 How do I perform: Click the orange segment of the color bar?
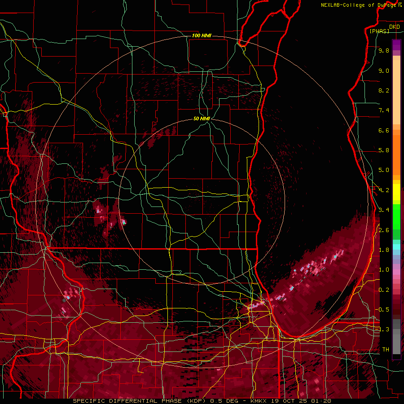coord(396,155)
